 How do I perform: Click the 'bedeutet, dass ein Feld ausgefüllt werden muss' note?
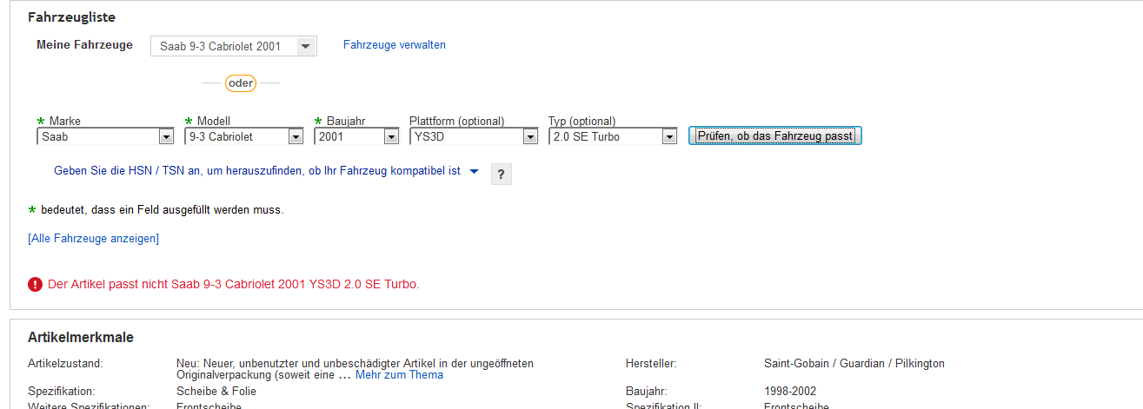tap(163, 210)
